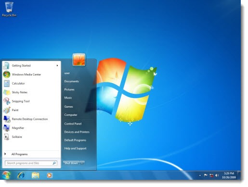Image resolution: width=248 pixels, height=187 pixels.
Task: Click the Search programs and files box
Action: pos(31,163)
